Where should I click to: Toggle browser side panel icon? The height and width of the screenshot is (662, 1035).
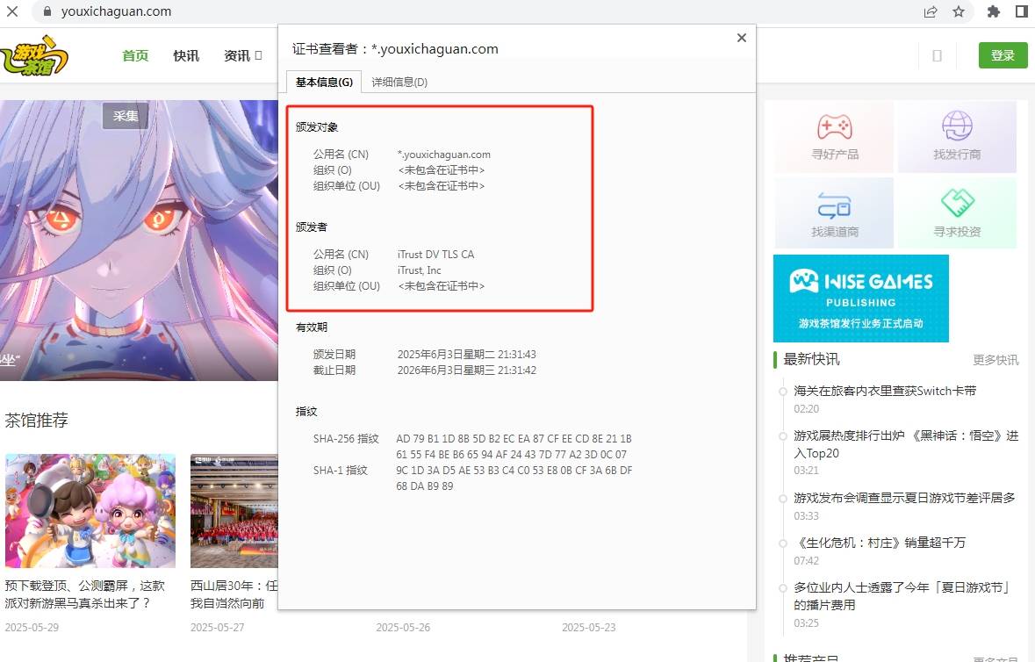(1021, 11)
